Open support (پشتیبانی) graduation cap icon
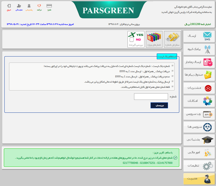 [208, 140]
